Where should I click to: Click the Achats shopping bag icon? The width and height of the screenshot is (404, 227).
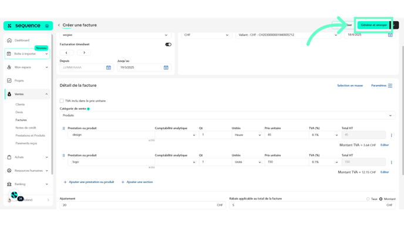pyautogui.click(x=9, y=157)
